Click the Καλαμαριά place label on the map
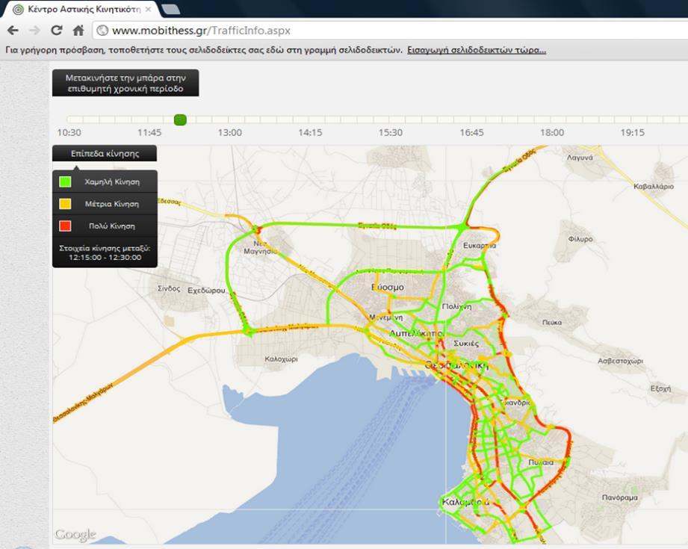This screenshot has height=549, width=688. click(465, 502)
